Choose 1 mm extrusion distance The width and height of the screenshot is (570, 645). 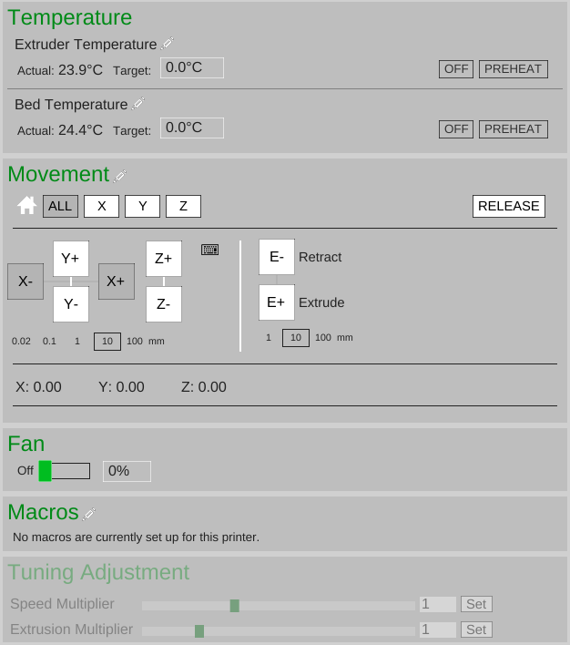269,338
